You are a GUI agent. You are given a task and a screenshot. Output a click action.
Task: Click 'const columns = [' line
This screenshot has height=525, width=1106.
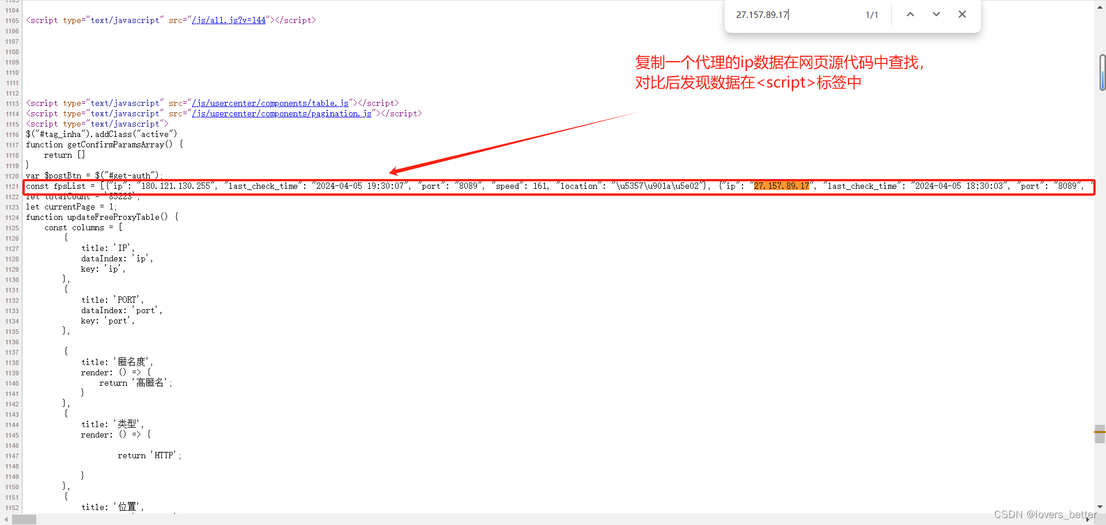(84, 227)
